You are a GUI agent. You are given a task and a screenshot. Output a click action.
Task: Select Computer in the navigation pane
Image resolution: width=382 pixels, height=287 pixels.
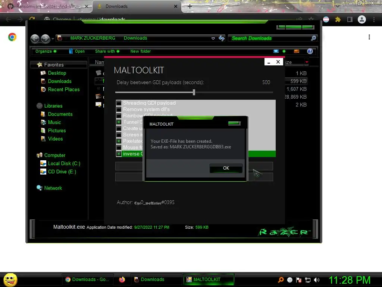(x=54, y=155)
